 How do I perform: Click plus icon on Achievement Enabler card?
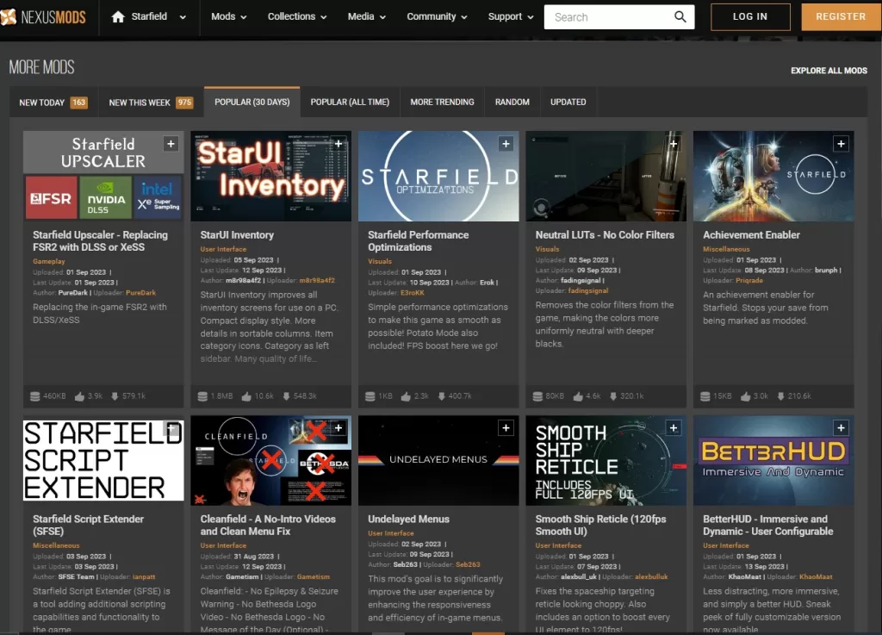tap(841, 144)
